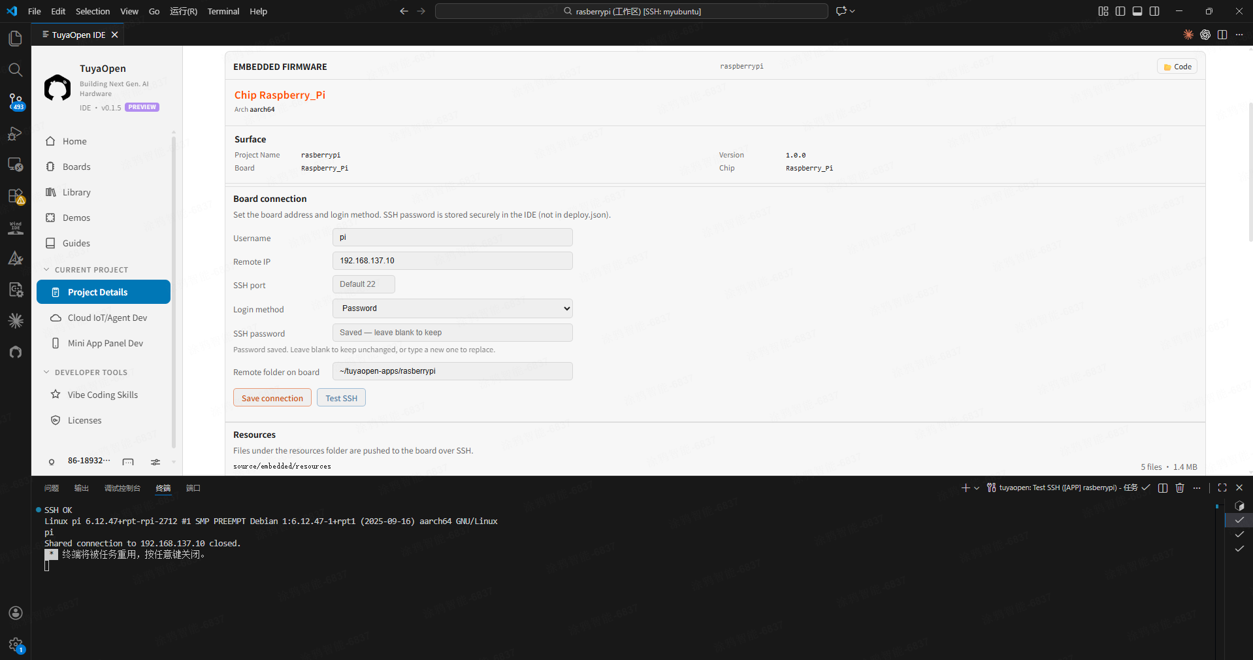Open Remote Explorer in activity bar
Screen dimensions: 1253x660
click(x=15, y=165)
